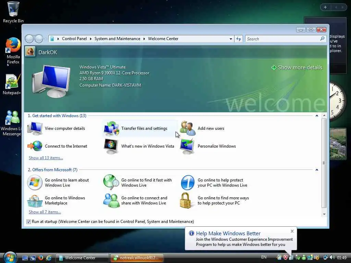Open the Windows Marketplace basket icon

tap(35, 201)
